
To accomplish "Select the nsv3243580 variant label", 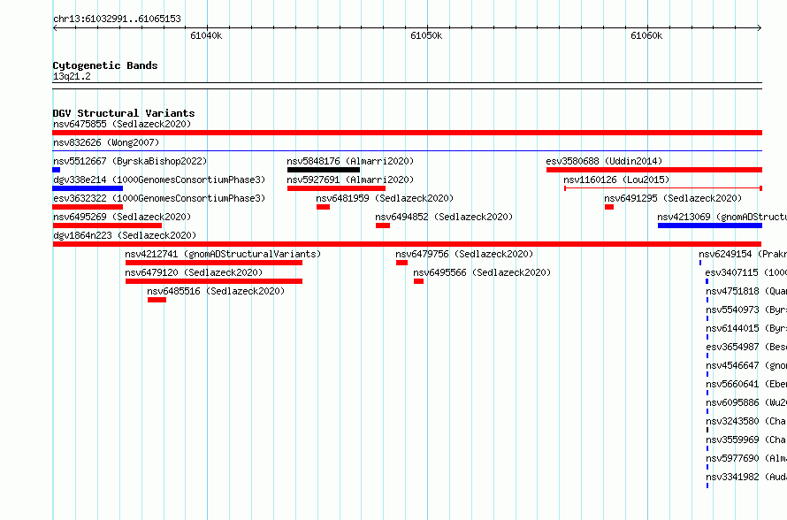I will [x=746, y=421].
